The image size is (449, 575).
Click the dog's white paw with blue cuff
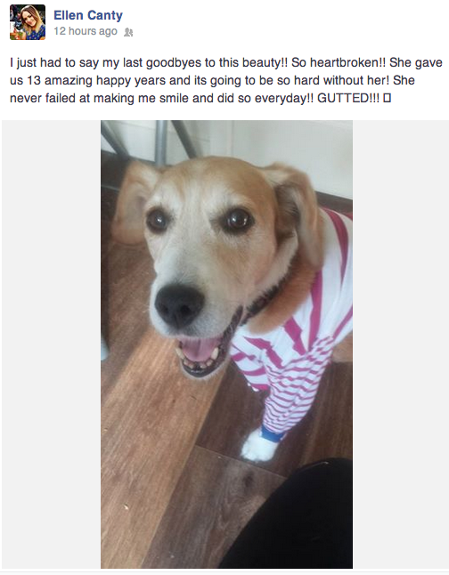point(261,444)
